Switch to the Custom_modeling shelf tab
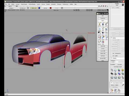The height and width of the screenshot is (96, 129). 115,8
